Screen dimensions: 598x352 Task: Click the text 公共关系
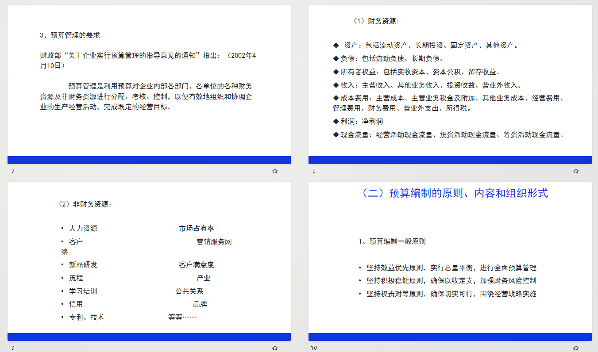click(189, 291)
